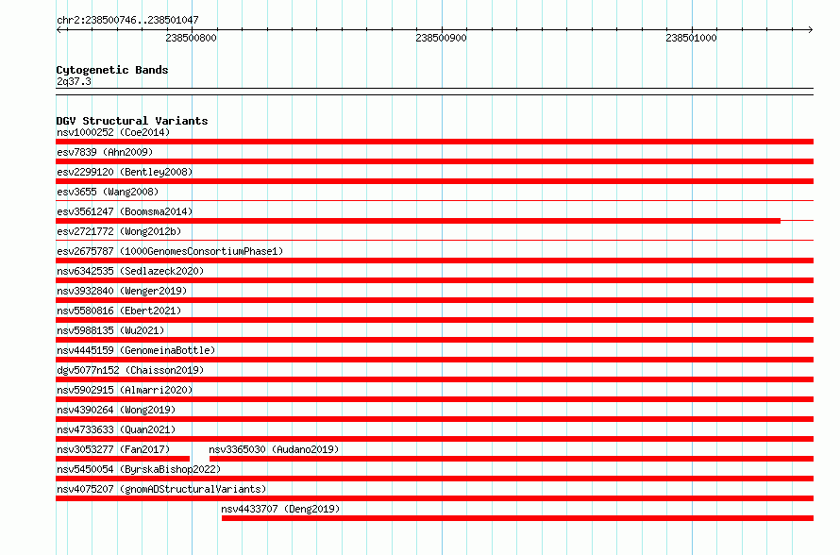Screen dimensions: 840x555
Task: Click the DGV Structural Variants track title
Action: pos(132,121)
